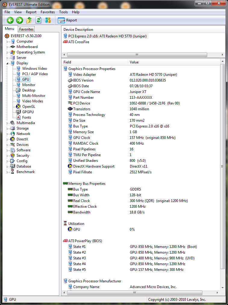
Task: Open the Tools menu
Action: pos(64,12)
